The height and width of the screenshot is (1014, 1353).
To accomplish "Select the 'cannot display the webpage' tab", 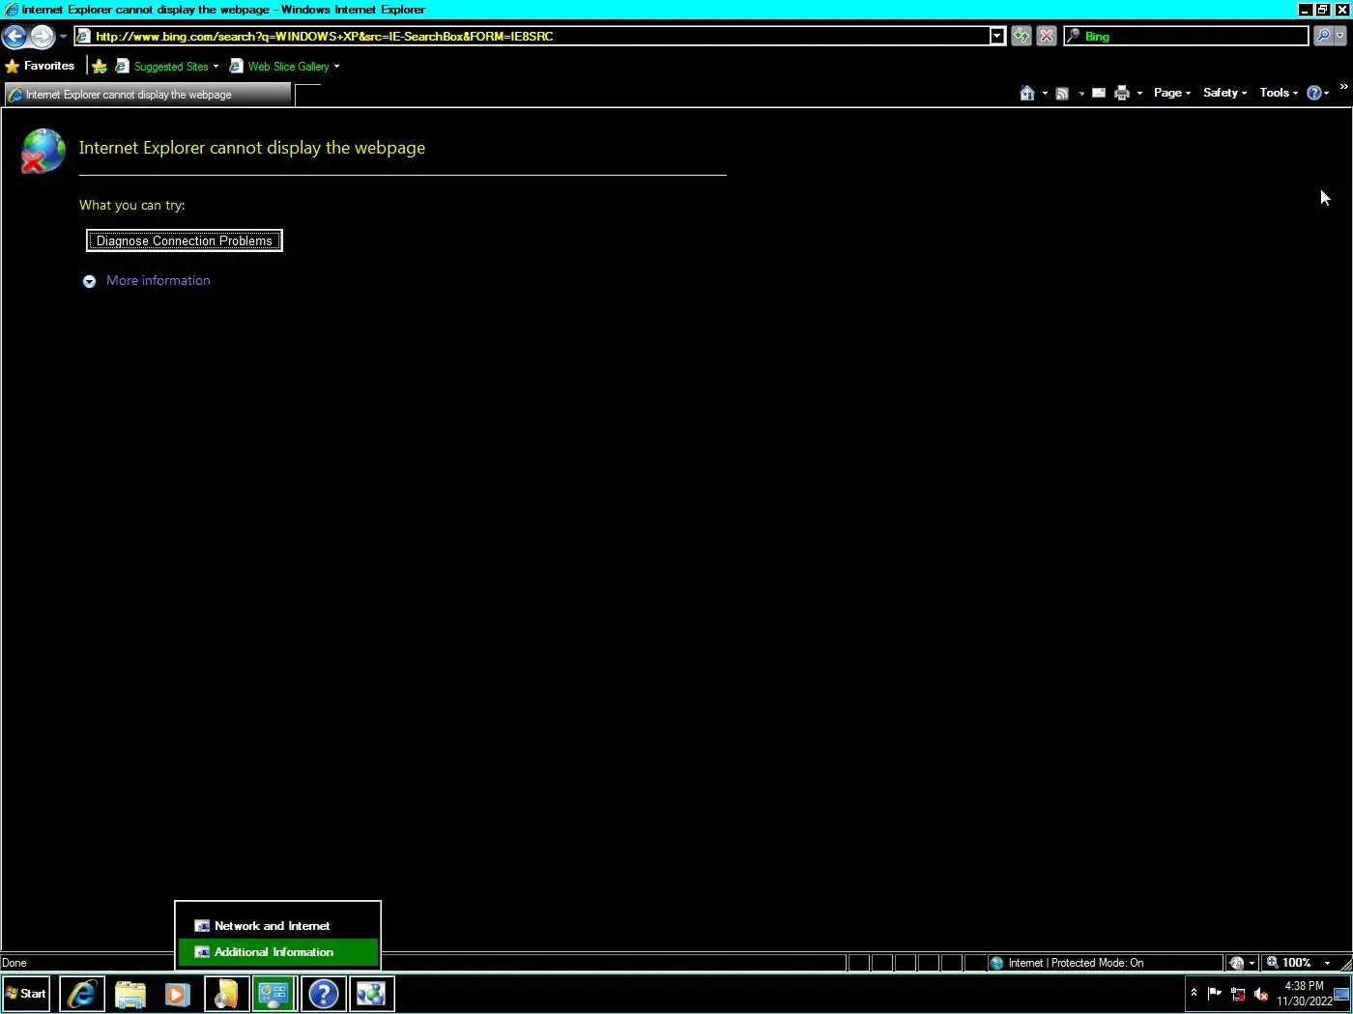I will tap(147, 95).
